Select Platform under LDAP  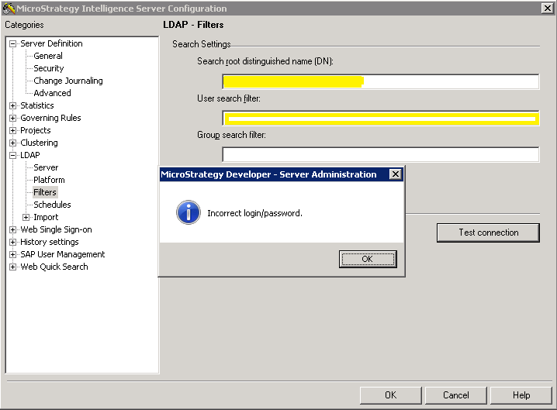coord(49,180)
